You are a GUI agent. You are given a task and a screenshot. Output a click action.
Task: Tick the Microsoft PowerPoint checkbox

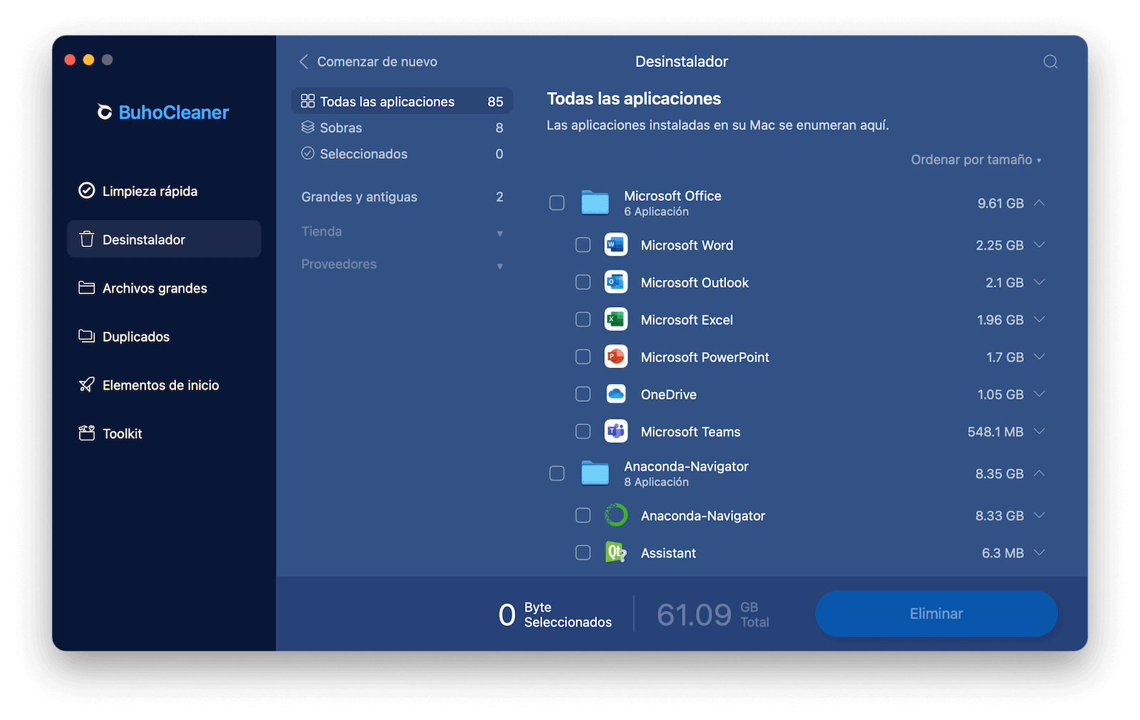tap(583, 357)
